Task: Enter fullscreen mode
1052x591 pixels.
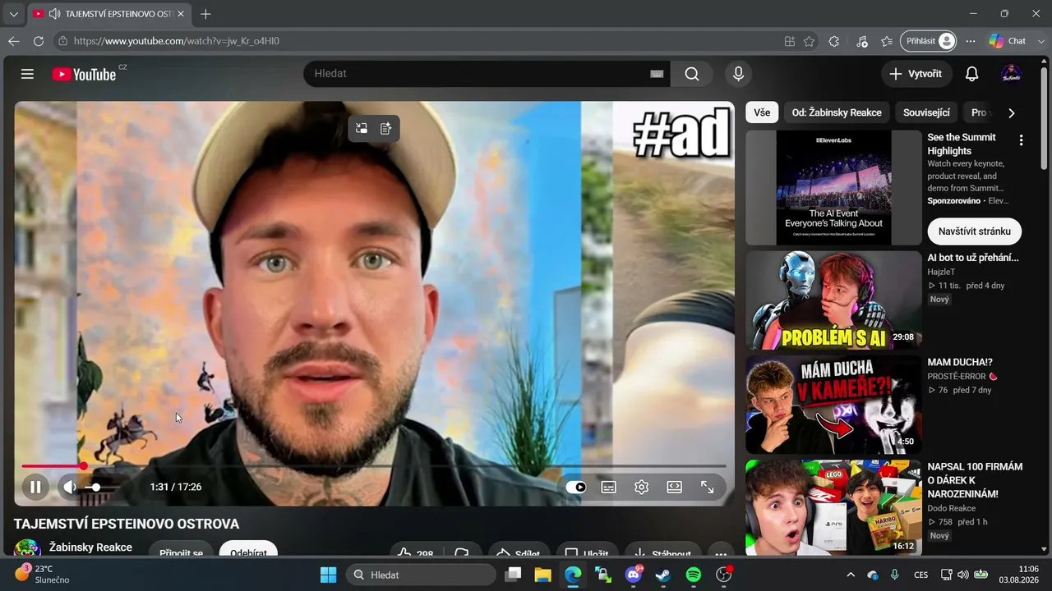Action: coord(707,487)
